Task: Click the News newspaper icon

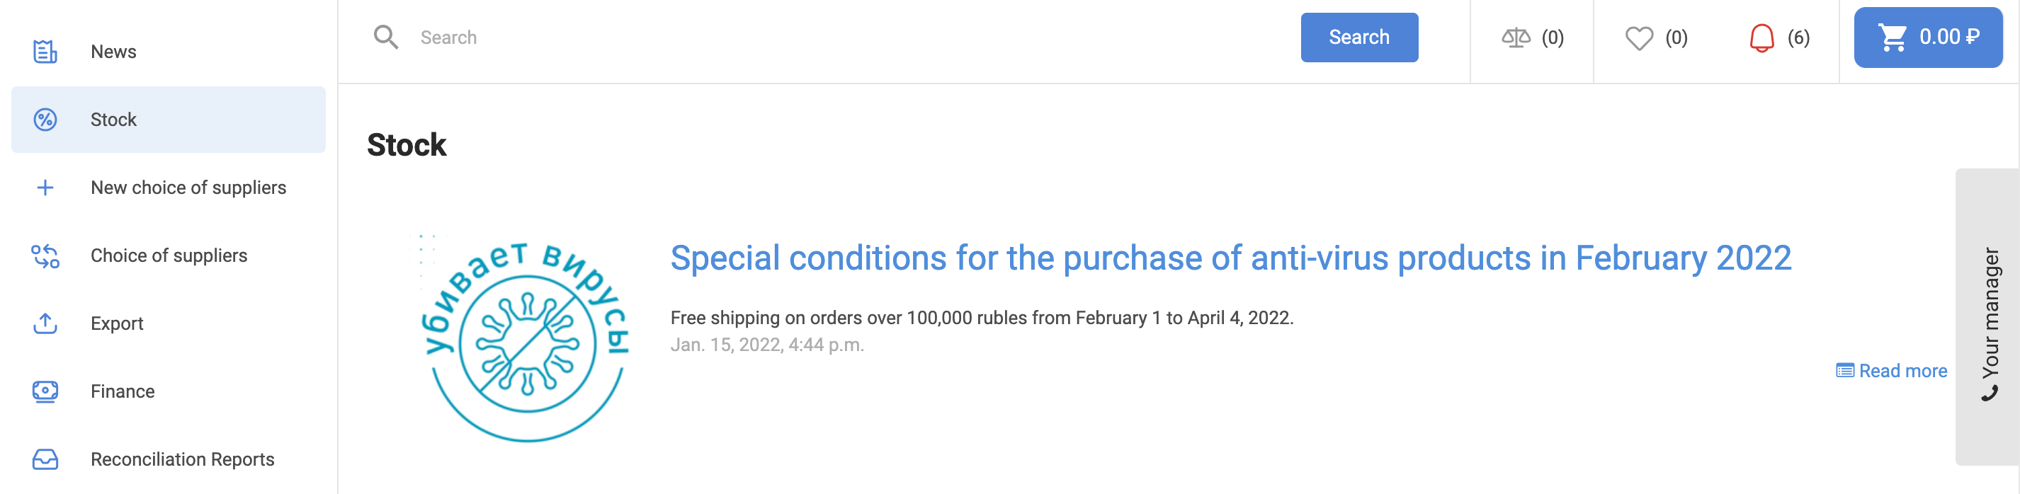Action: [45, 52]
